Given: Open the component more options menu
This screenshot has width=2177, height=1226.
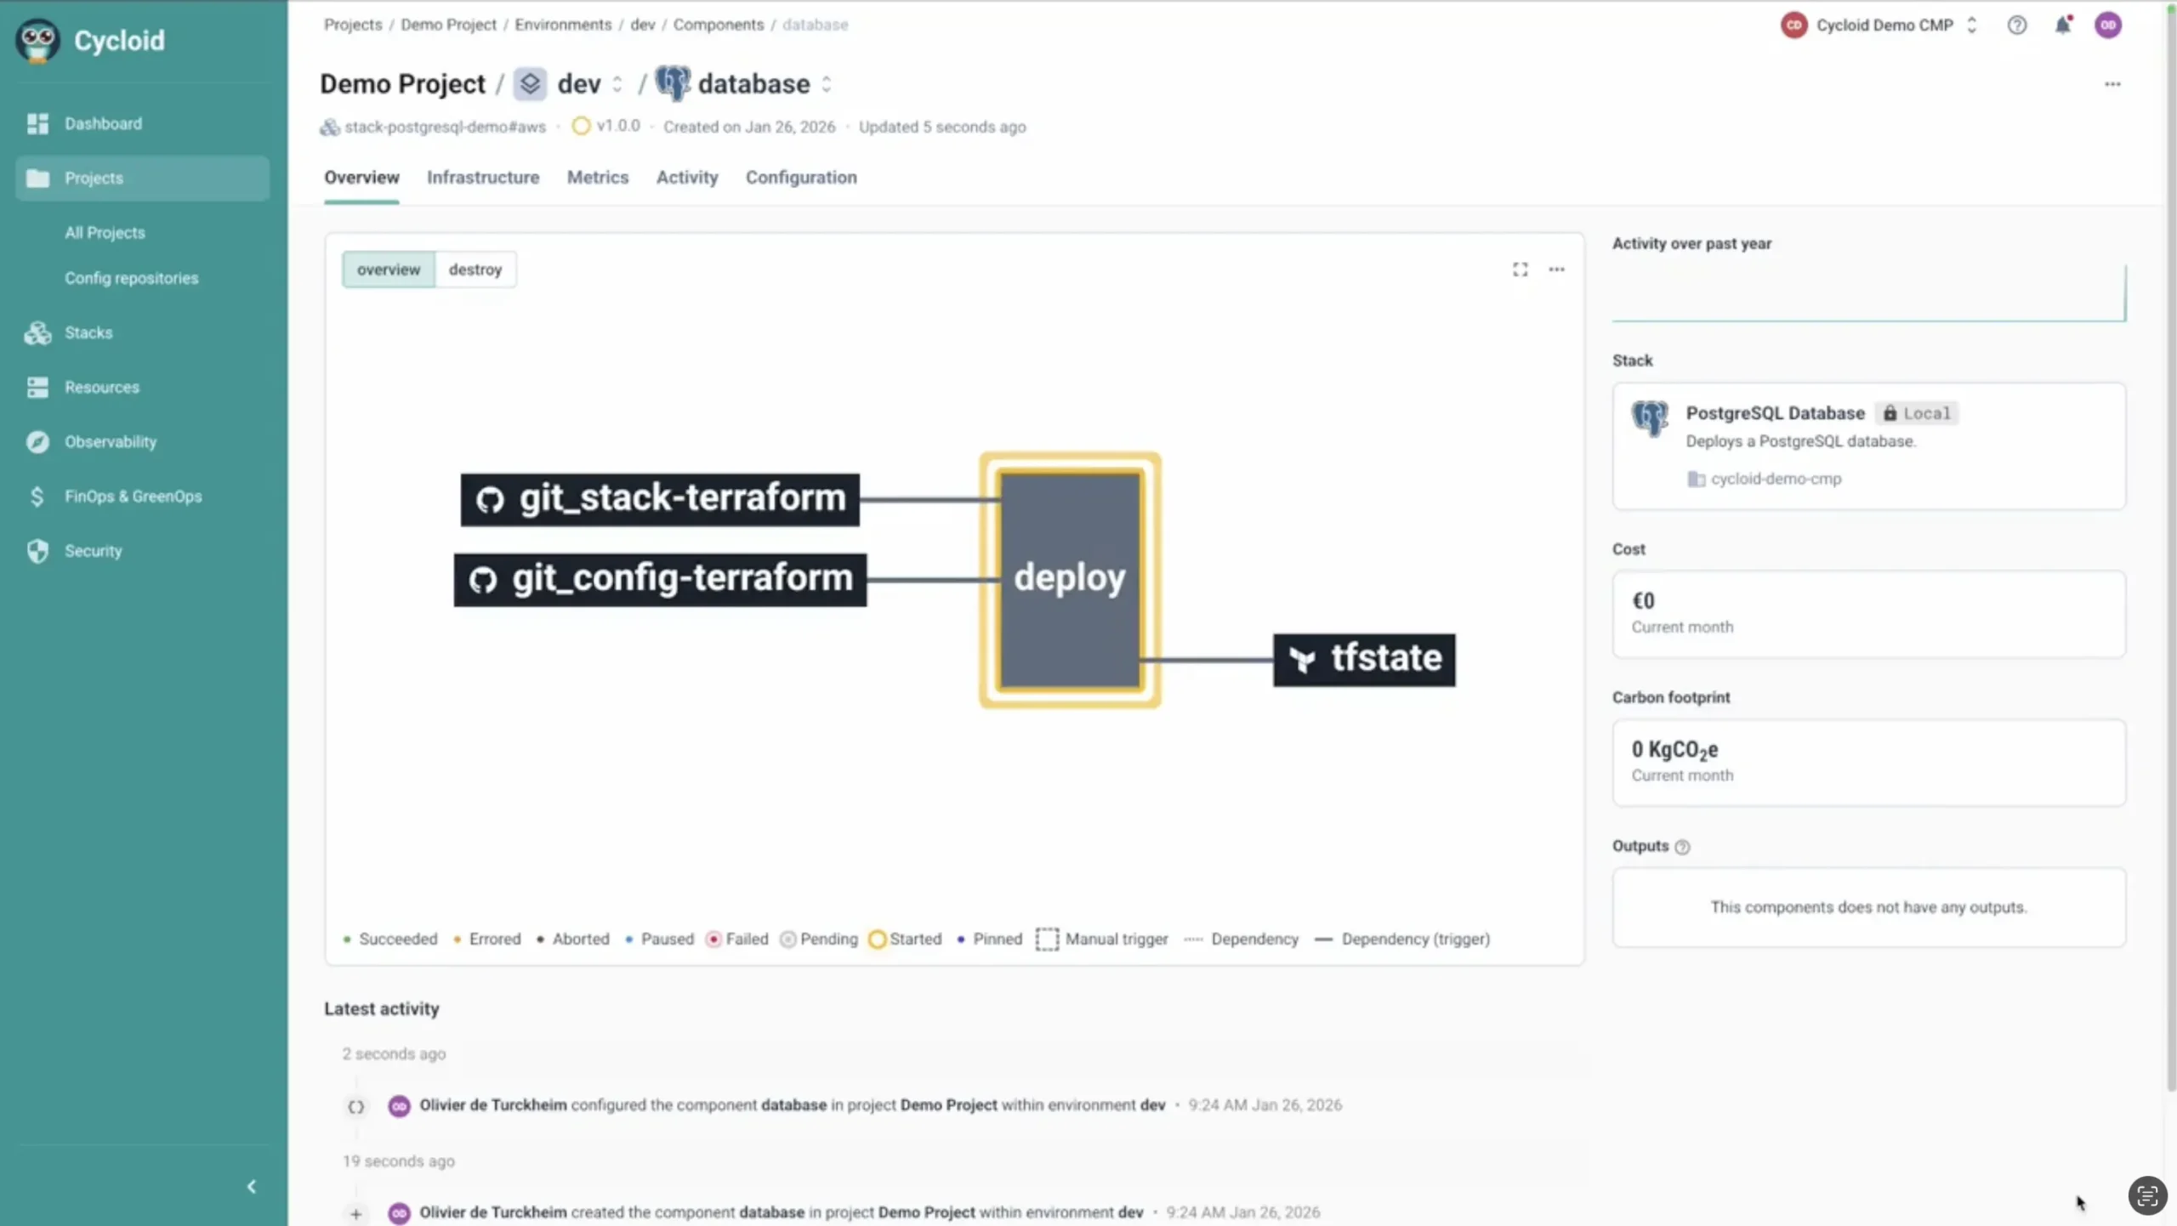Looking at the screenshot, I should pyautogui.click(x=2112, y=84).
